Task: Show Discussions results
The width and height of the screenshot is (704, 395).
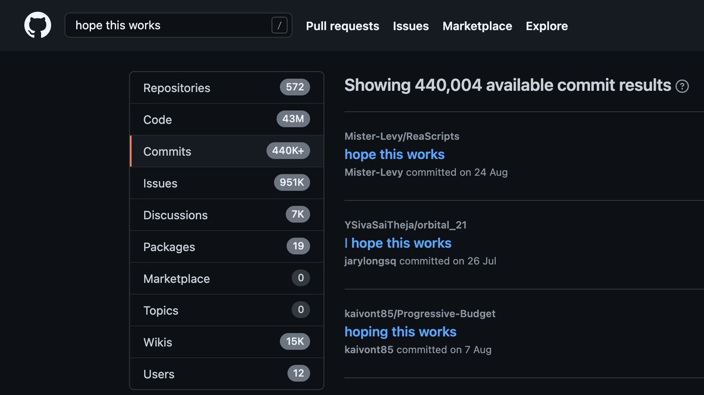Action: pyautogui.click(x=226, y=215)
